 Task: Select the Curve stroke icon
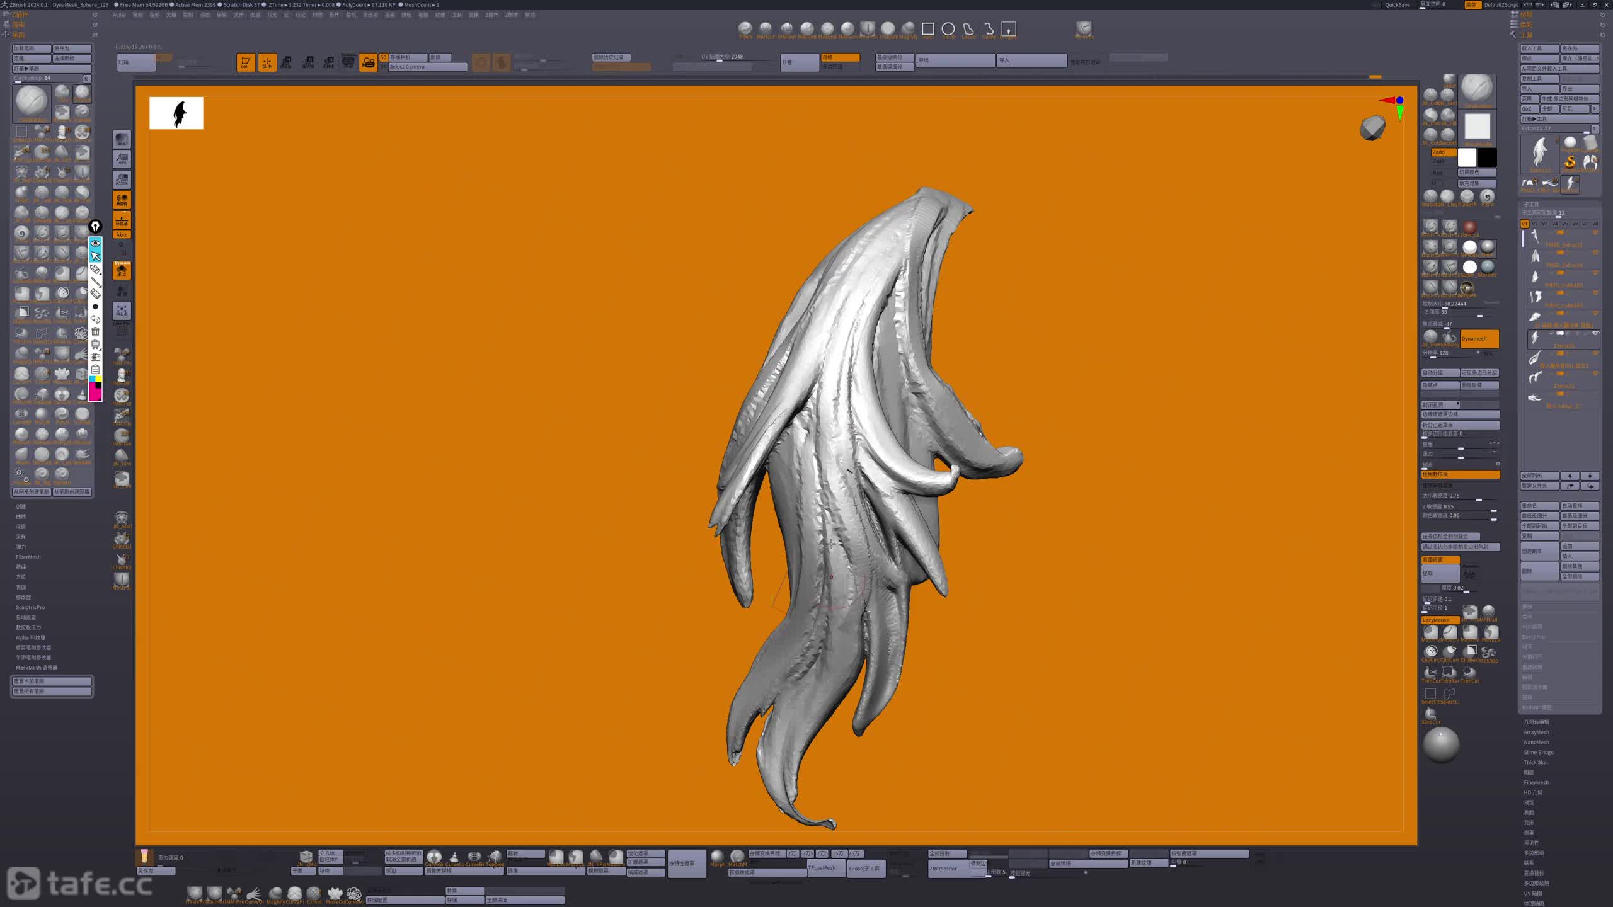tap(989, 29)
